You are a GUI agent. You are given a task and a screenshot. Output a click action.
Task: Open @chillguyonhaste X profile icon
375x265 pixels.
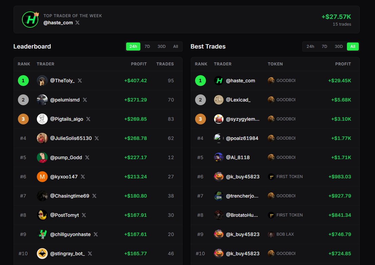pos(96,234)
